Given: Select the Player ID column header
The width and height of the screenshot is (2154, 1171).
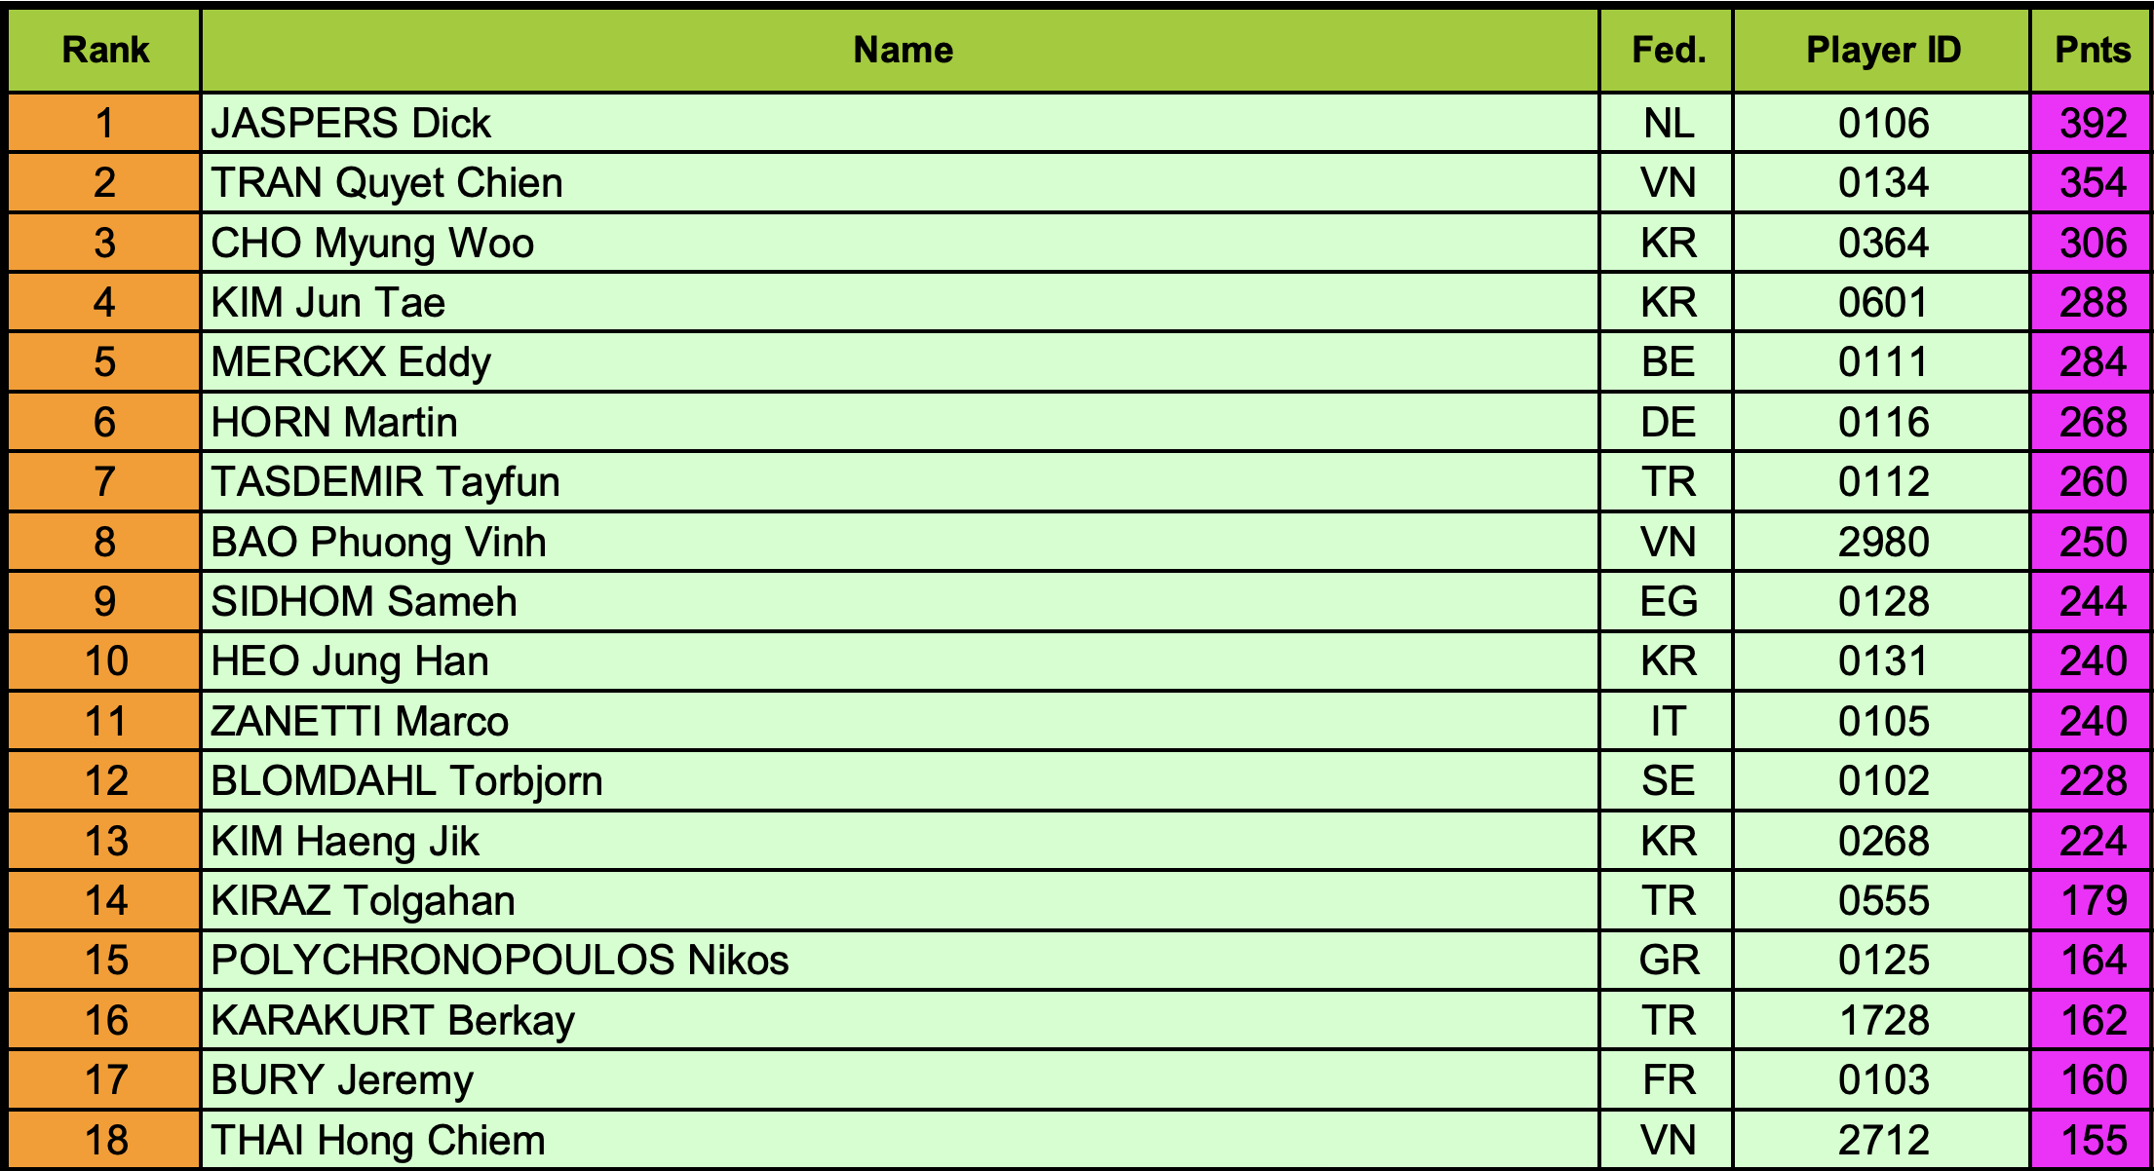Looking at the screenshot, I should click(1882, 51).
